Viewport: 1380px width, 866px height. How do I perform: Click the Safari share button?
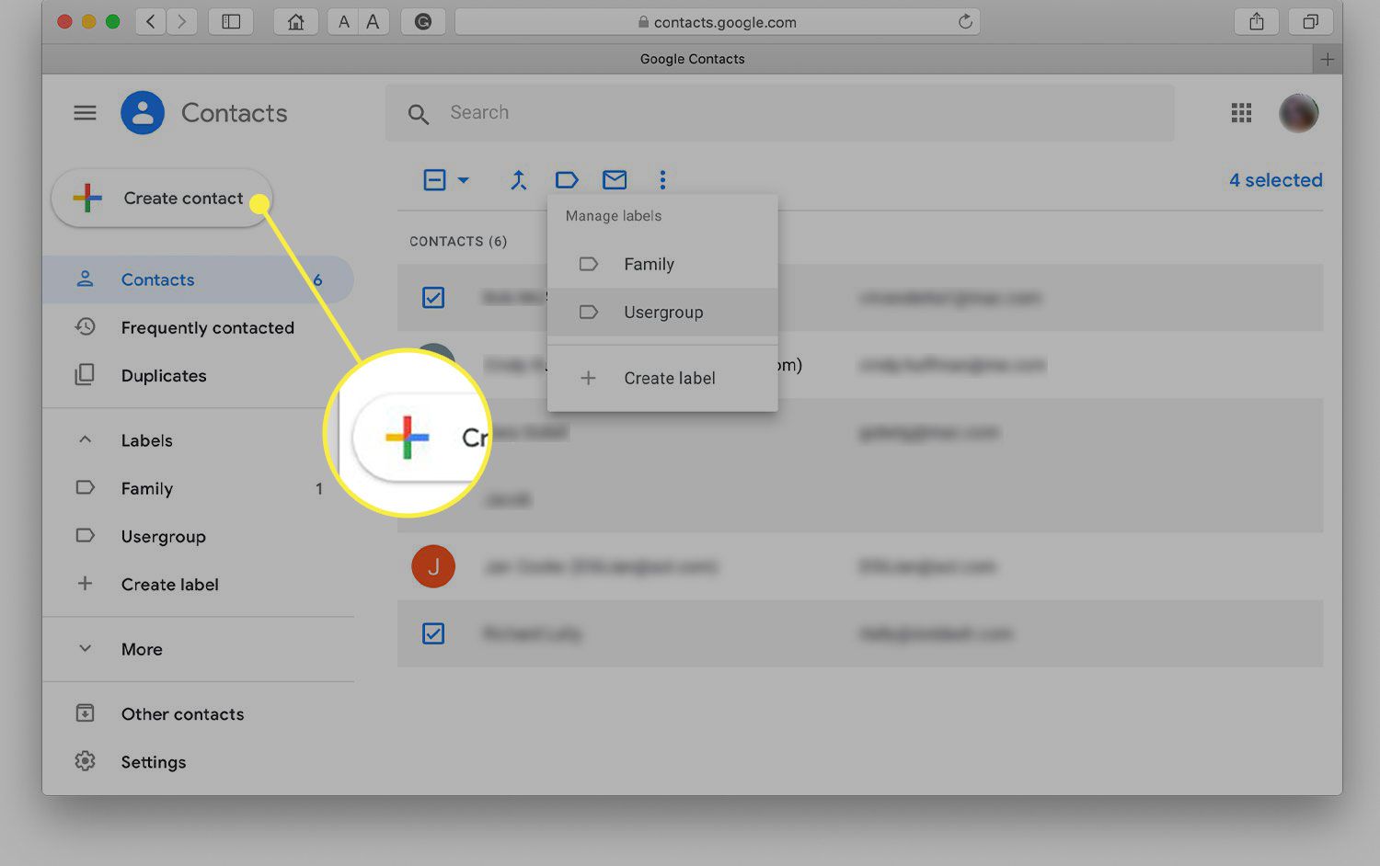(1257, 21)
